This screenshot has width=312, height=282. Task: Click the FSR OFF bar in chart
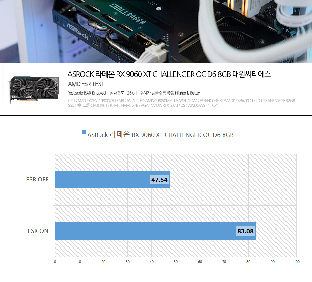click(112, 180)
